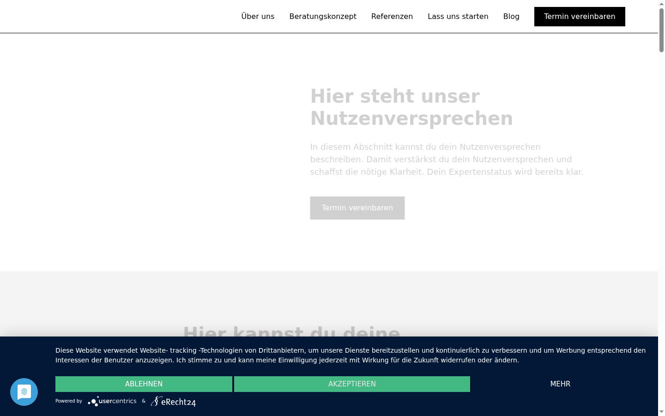665x416 pixels.
Task: Click black Termin vereinbaren header button
Action: tap(580, 17)
